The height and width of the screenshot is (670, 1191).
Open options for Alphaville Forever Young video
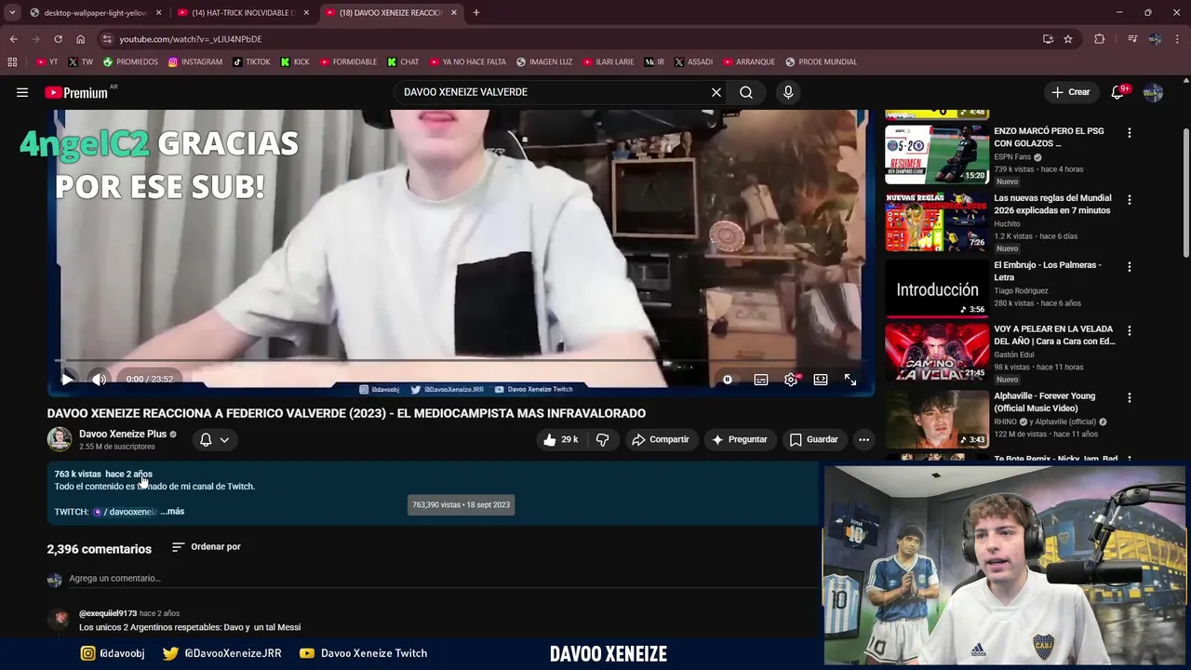pos(1130,398)
